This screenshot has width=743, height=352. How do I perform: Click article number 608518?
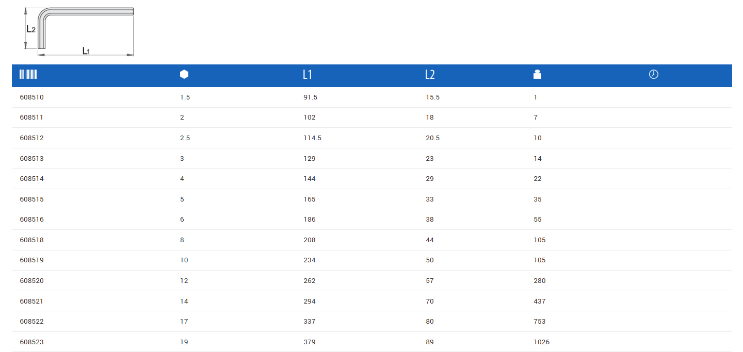(x=31, y=240)
